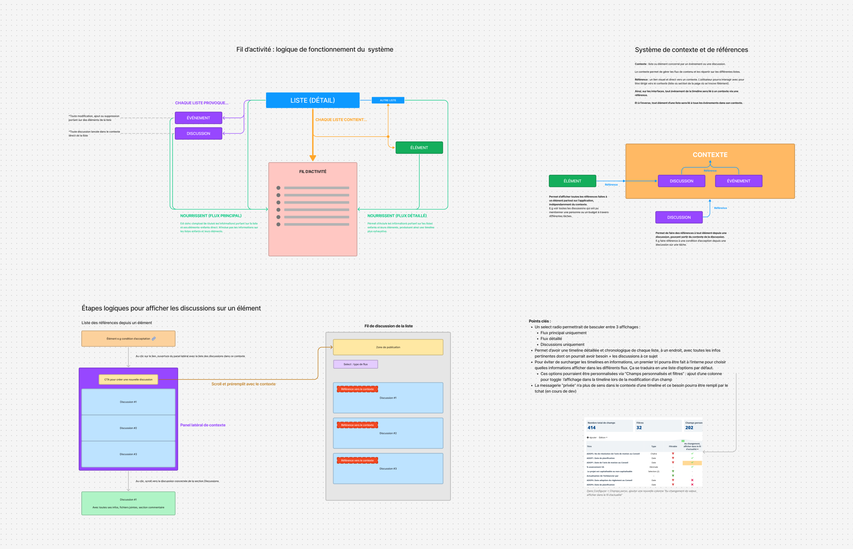Select the DISCUSSION box inside the orange CONTEXTE frame
Viewport: 853px width, 549px height.
tap(682, 181)
